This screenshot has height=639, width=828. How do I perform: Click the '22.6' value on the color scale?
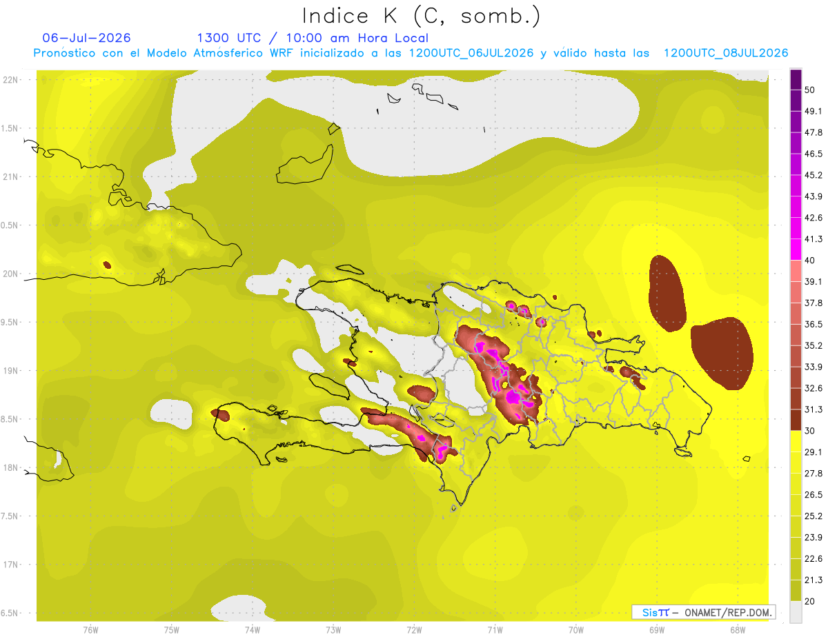(814, 558)
